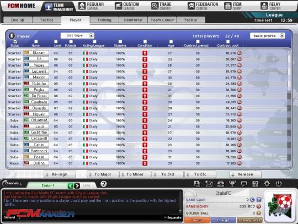
Task: Click the Game Cash help icon
Action: point(258,200)
